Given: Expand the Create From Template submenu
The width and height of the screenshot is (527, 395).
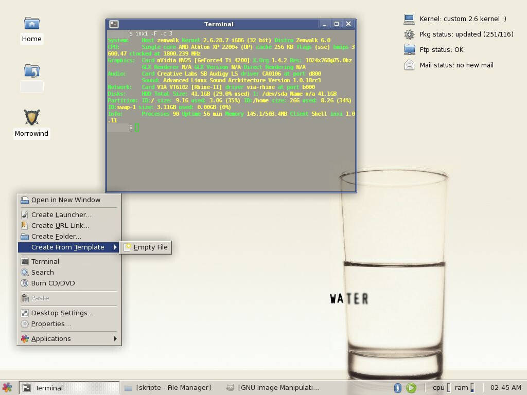Looking at the screenshot, I should (x=68, y=247).
